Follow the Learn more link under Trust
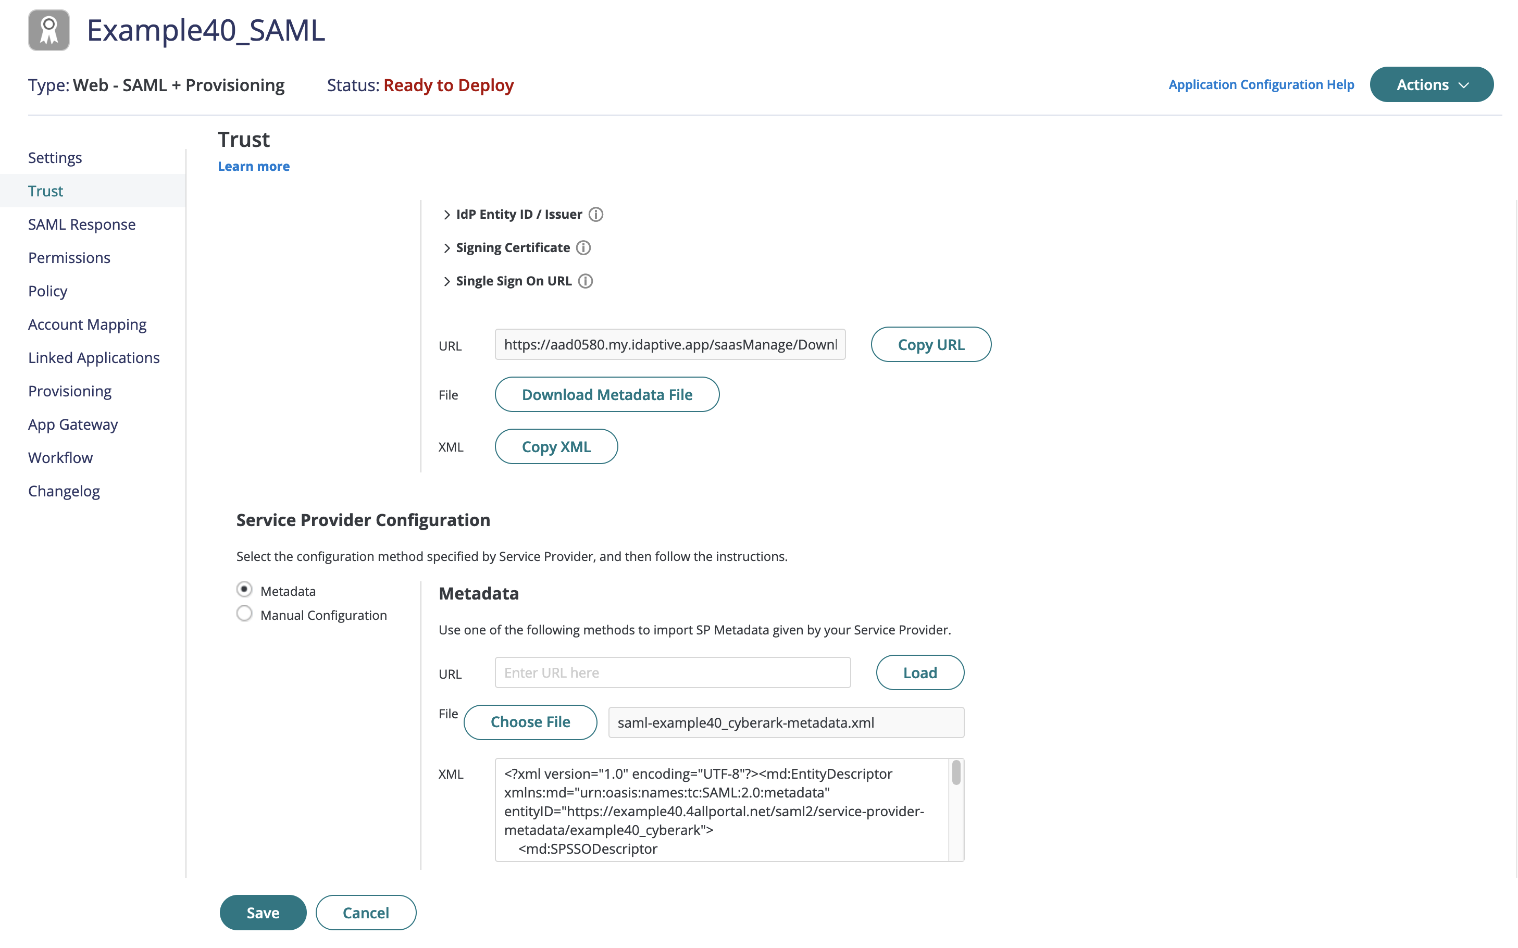Screen dimensions: 1518x948 [253, 166]
